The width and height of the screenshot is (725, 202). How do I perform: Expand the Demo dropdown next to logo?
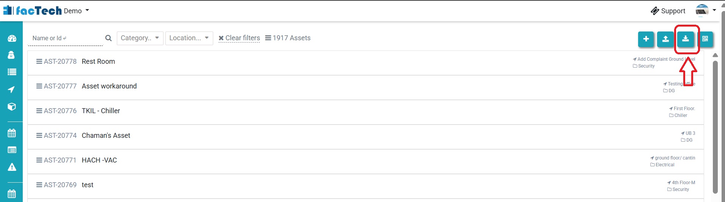pyautogui.click(x=76, y=11)
